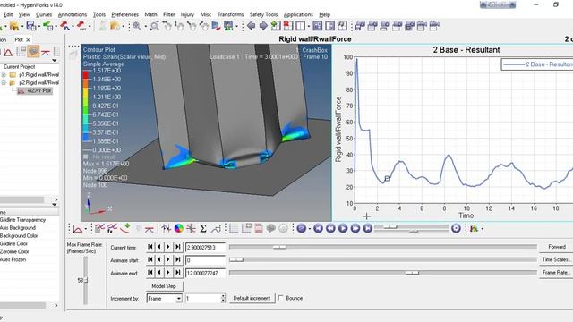This screenshot has width=573, height=322.
Task: Open dropdown arrow beside the build plots icon
Action: click(x=483, y=229)
